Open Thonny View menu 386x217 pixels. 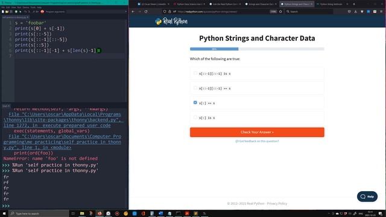point(13,7)
